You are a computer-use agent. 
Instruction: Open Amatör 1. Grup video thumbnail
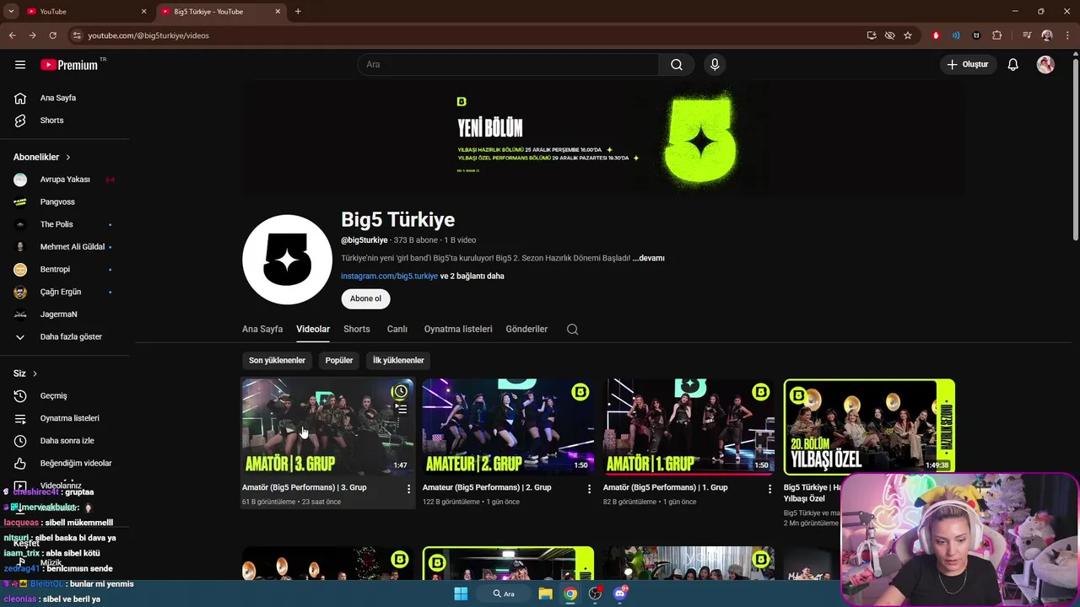(x=688, y=427)
